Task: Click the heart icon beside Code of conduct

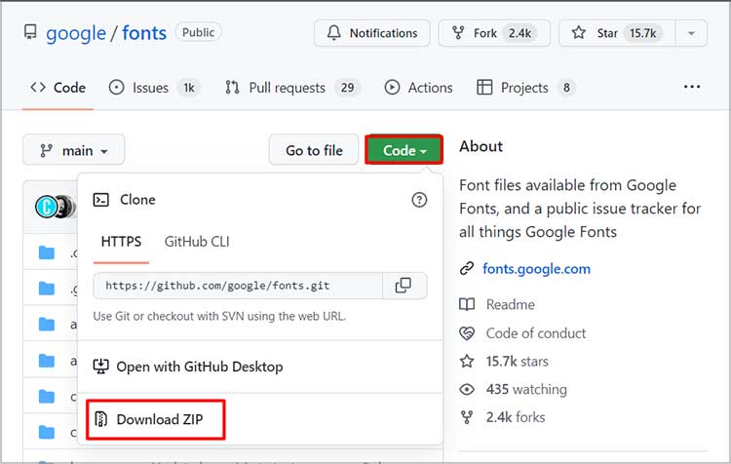Action: (467, 333)
